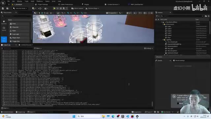The width and height of the screenshot is (211, 119).
Task: Click the Skip frame playback icon
Action: (x=58, y=8)
